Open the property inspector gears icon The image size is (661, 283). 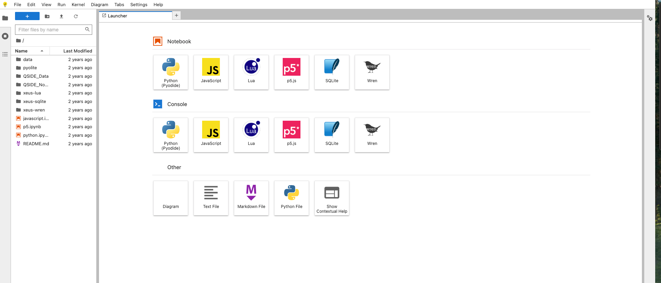click(649, 18)
